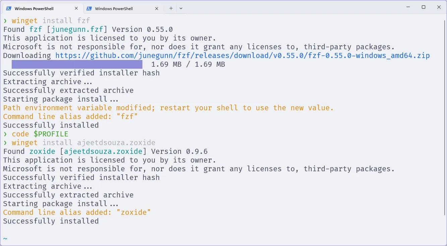Image resolution: width=447 pixels, height=246 pixels.
Task: Close the second PowerShell tab
Action: pyautogui.click(x=157, y=8)
